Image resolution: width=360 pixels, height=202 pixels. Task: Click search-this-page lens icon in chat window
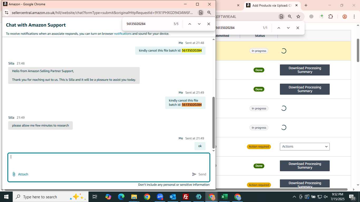(x=201, y=13)
